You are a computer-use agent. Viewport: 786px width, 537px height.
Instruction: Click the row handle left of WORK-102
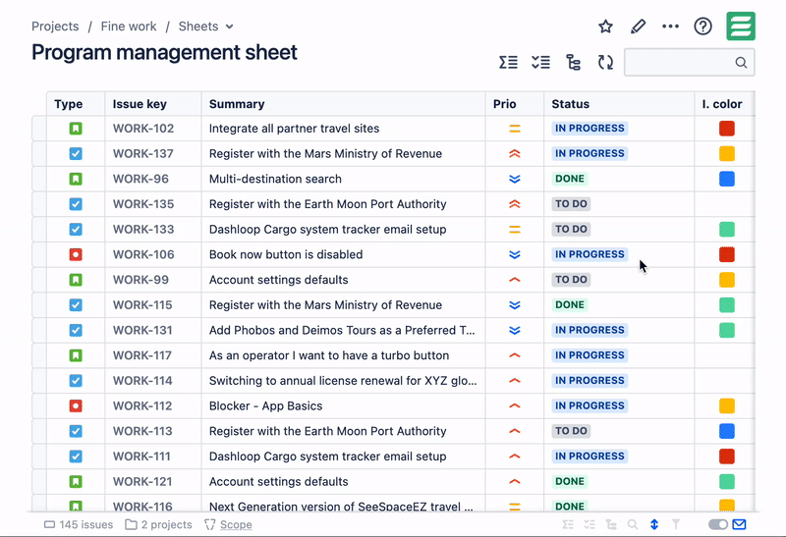(x=39, y=129)
